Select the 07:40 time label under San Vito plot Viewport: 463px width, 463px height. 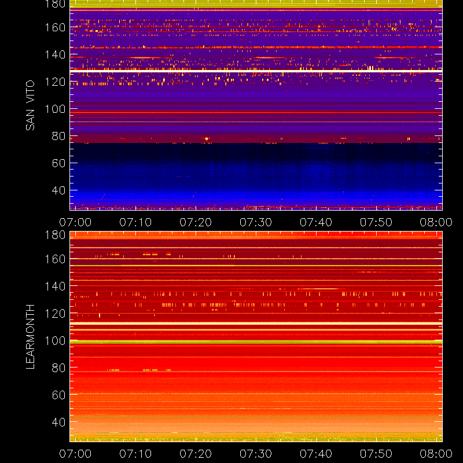316,222
